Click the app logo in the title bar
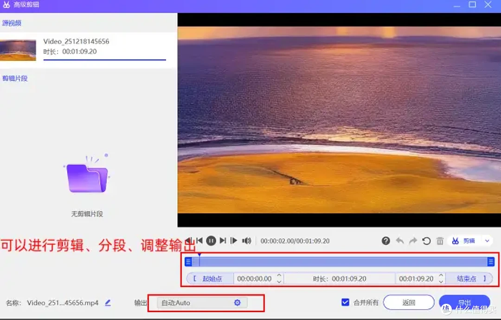This screenshot has width=501, height=320. tap(6, 5)
